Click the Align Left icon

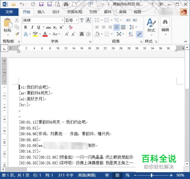(x=97, y=27)
